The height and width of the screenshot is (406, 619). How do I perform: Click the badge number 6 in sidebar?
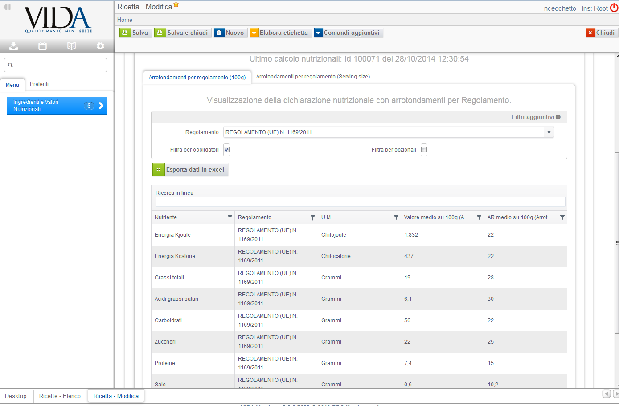point(89,106)
